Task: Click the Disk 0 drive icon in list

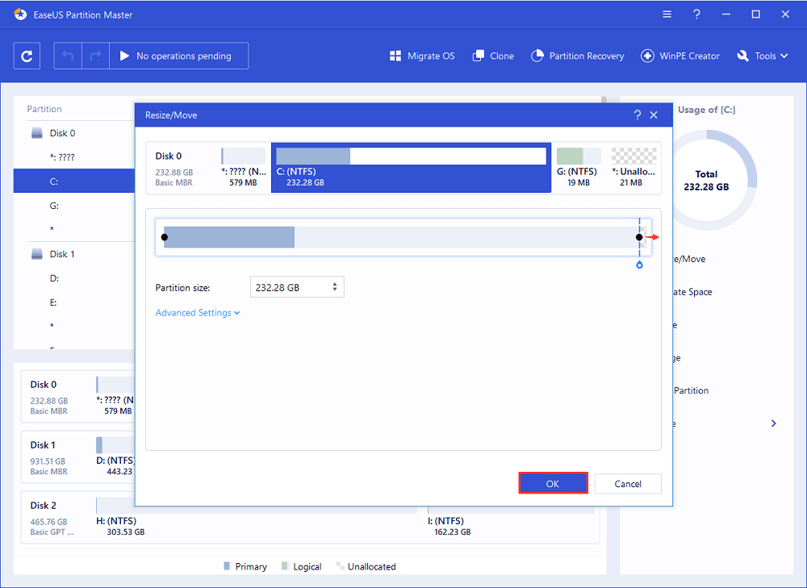Action: [x=36, y=133]
